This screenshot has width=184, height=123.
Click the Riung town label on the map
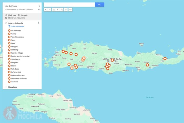point(110,50)
